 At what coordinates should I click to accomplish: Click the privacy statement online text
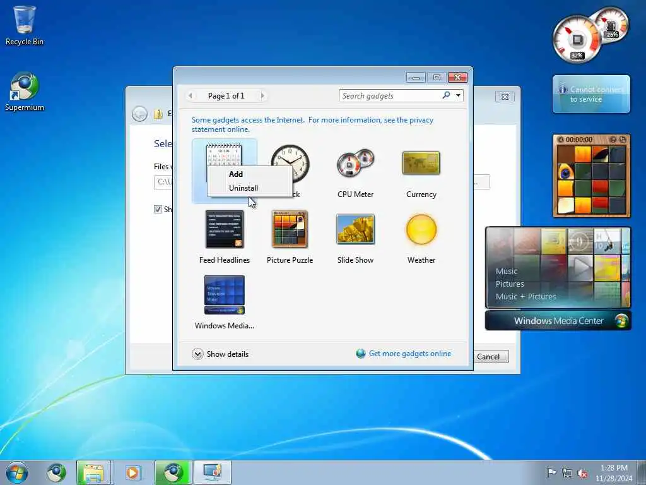coord(312,124)
